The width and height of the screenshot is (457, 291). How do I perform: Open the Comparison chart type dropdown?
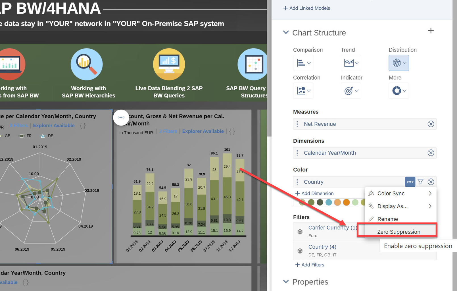303,63
